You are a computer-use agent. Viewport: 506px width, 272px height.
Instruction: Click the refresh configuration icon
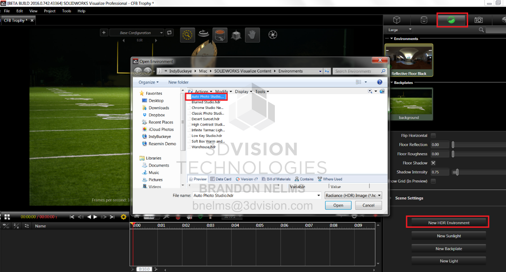169,32
